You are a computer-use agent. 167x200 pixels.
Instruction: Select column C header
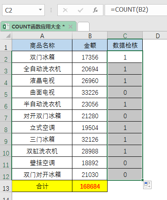[125, 36]
